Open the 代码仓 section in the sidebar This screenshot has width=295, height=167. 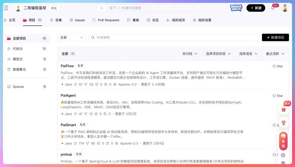click(x=17, y=49)
